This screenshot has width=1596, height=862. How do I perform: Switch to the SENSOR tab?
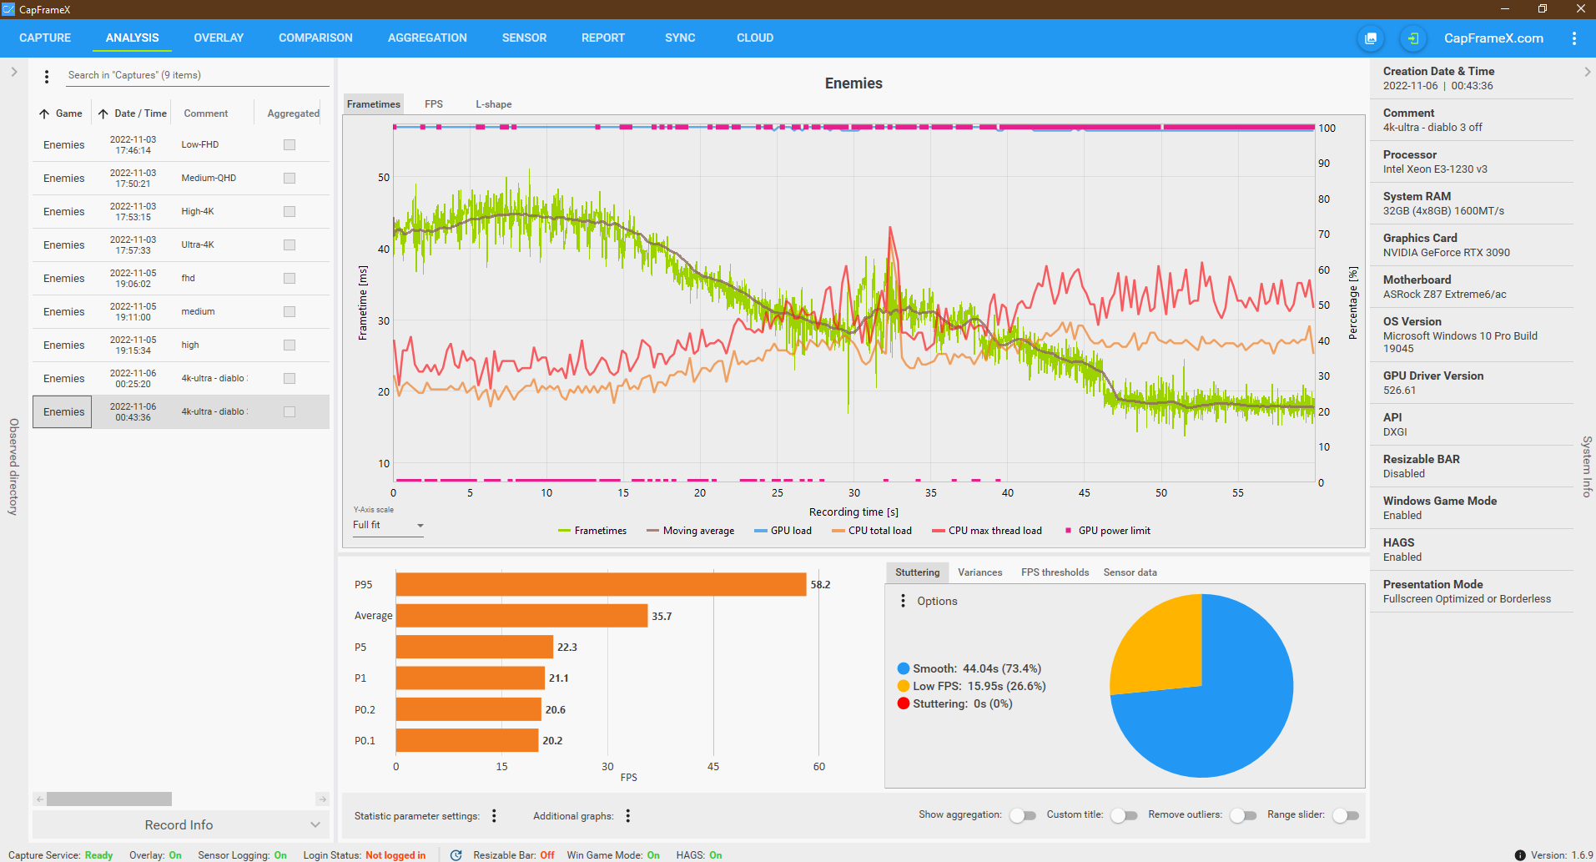[524, 38]
